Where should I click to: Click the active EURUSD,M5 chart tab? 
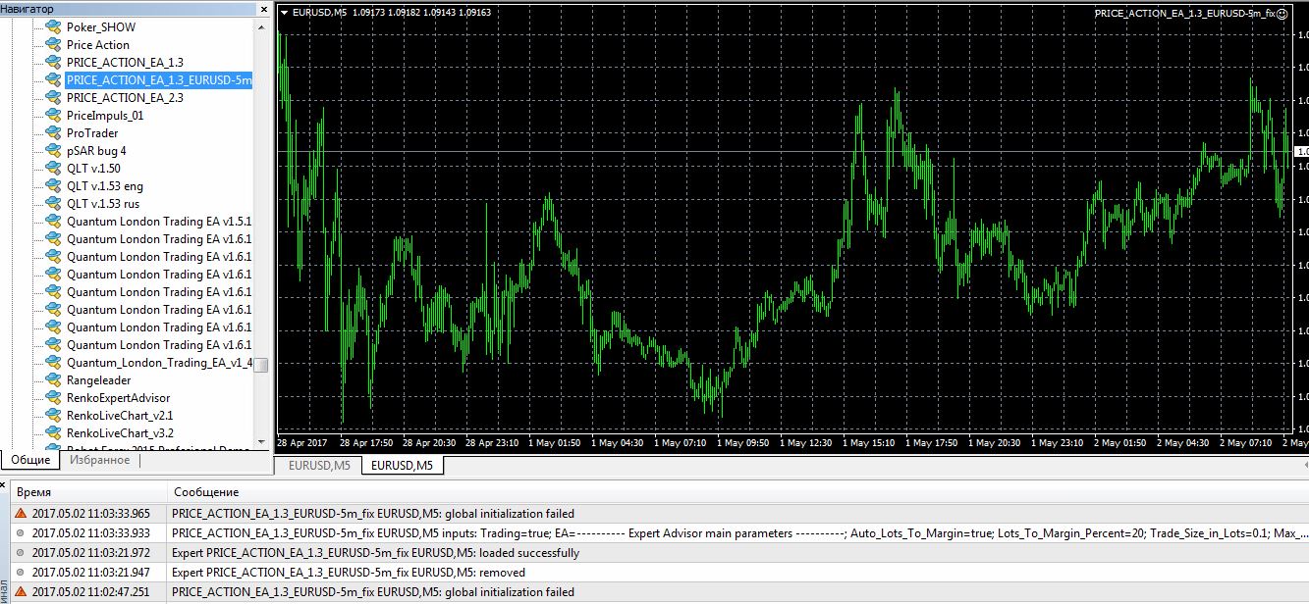coord(403,466)
